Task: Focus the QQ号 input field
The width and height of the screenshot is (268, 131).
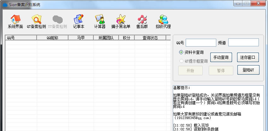Action: click(x=201, y=43)
